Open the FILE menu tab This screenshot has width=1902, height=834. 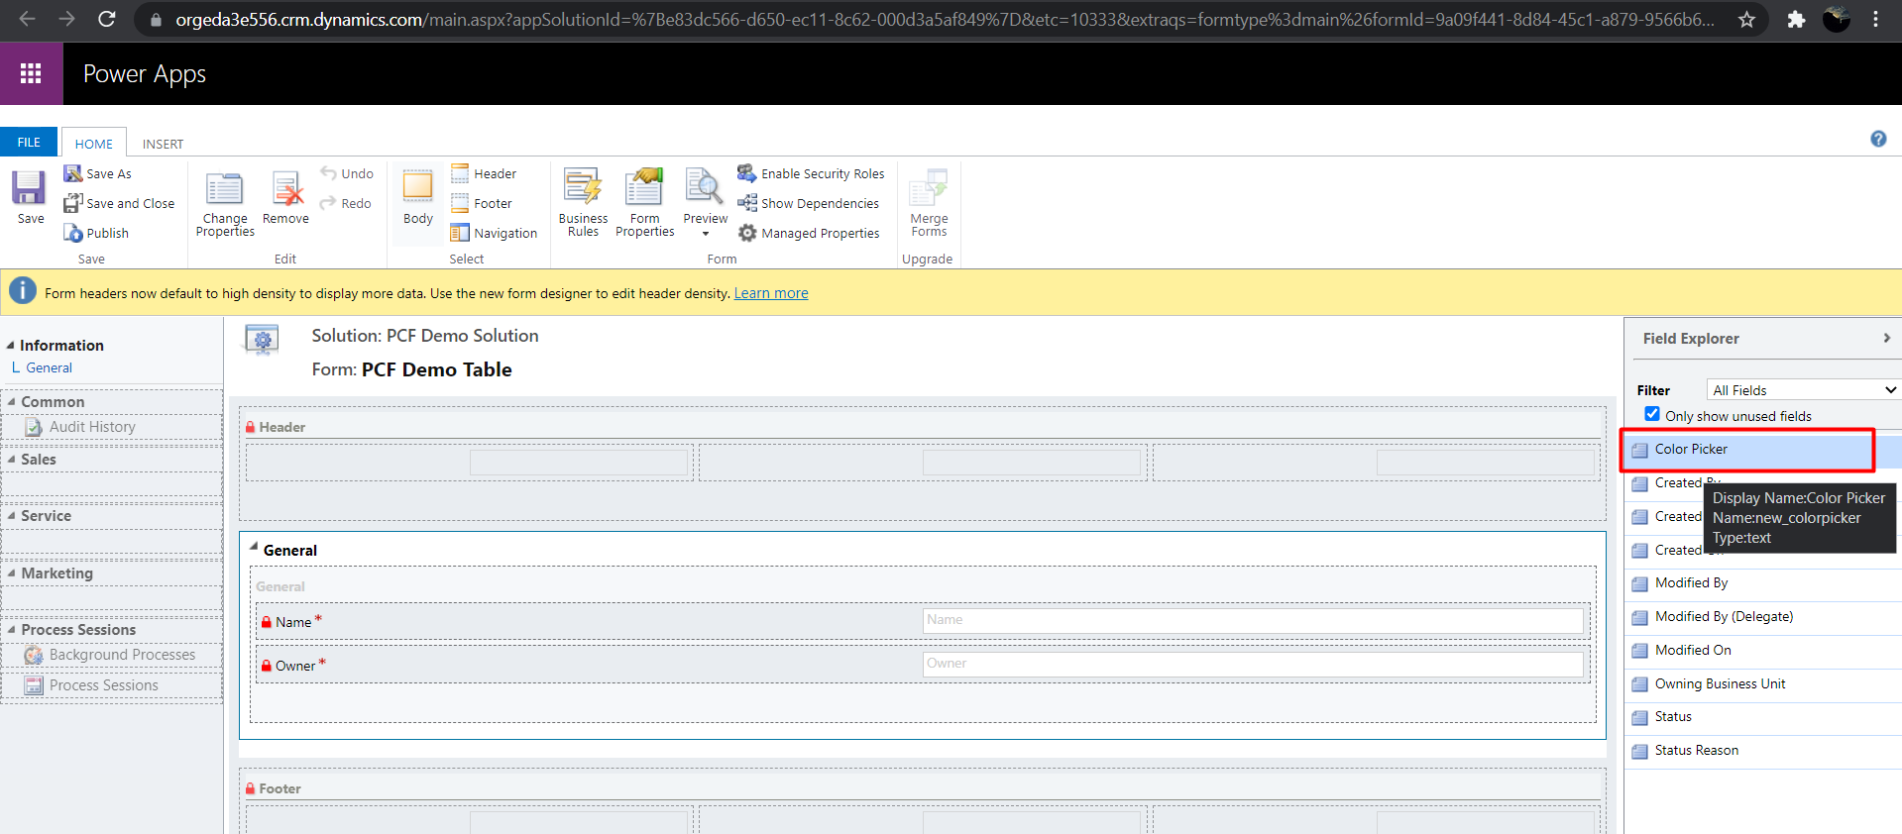point(30,143)
